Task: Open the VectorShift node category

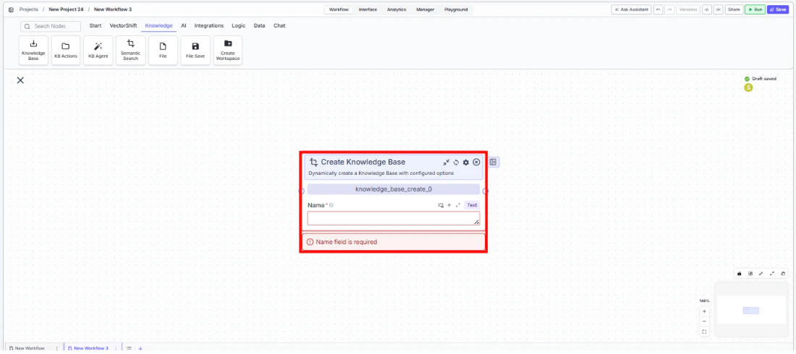Action: pyautogui.click(x=123, y=25)
